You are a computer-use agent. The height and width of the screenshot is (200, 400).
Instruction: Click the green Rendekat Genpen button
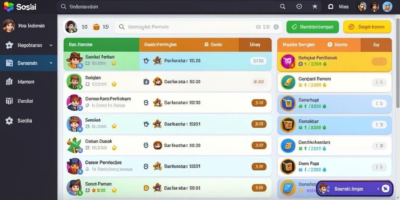tap(312, 27)
